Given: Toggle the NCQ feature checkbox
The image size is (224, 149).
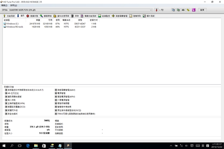Looking at the screenshot, I should click(x=56, y=110).
